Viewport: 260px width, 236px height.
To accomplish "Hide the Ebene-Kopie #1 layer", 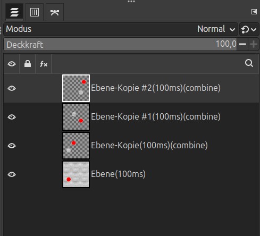I will [12, 117].
